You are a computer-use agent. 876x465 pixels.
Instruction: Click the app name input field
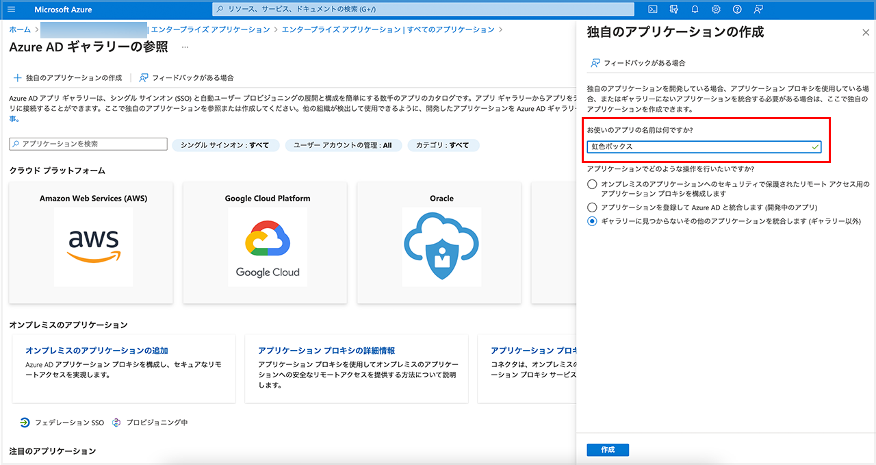coord(698,147)
